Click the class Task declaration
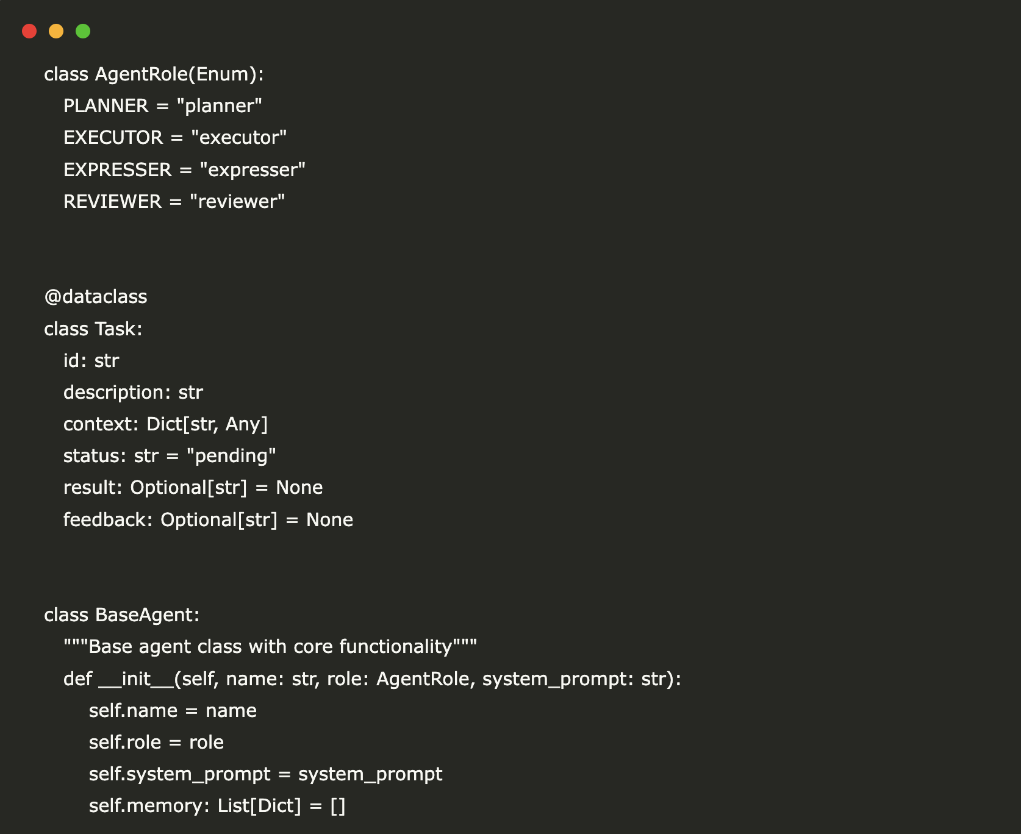This screenshot has height=834, width=1021. point(93,329)
